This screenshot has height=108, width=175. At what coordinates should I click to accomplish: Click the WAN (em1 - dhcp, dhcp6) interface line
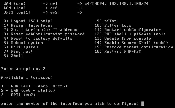(34, 86)
